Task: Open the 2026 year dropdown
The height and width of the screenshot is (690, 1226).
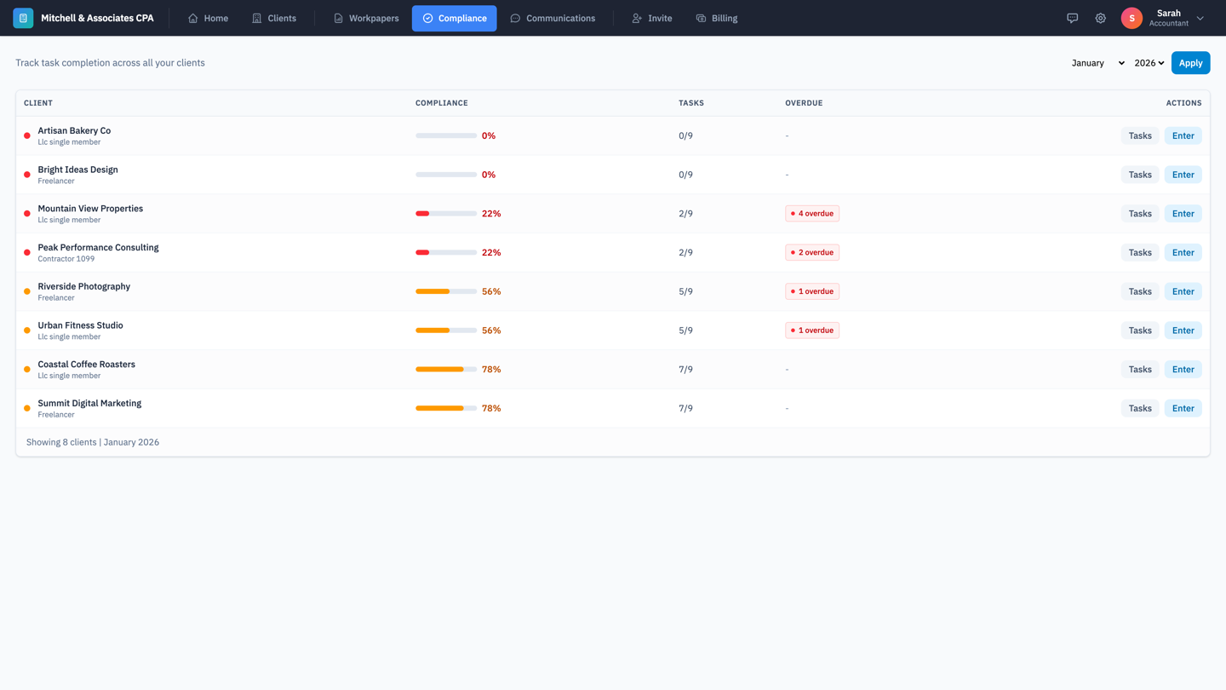Action: pos(1149,62)
